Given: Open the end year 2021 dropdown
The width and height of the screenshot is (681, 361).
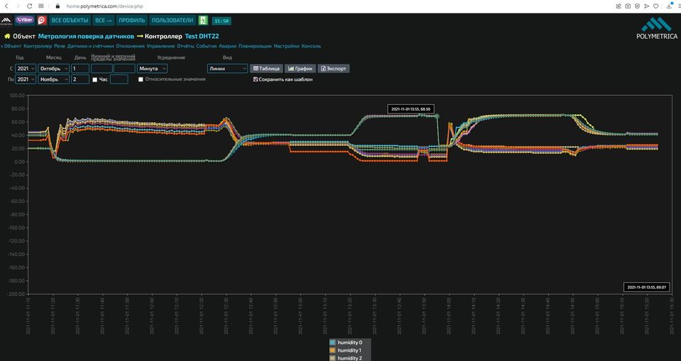Looking at the screenshot, I should [x=26, y=79].
